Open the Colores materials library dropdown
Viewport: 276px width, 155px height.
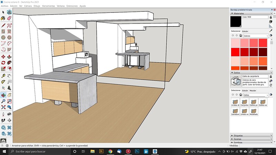[x=256, y=36]
